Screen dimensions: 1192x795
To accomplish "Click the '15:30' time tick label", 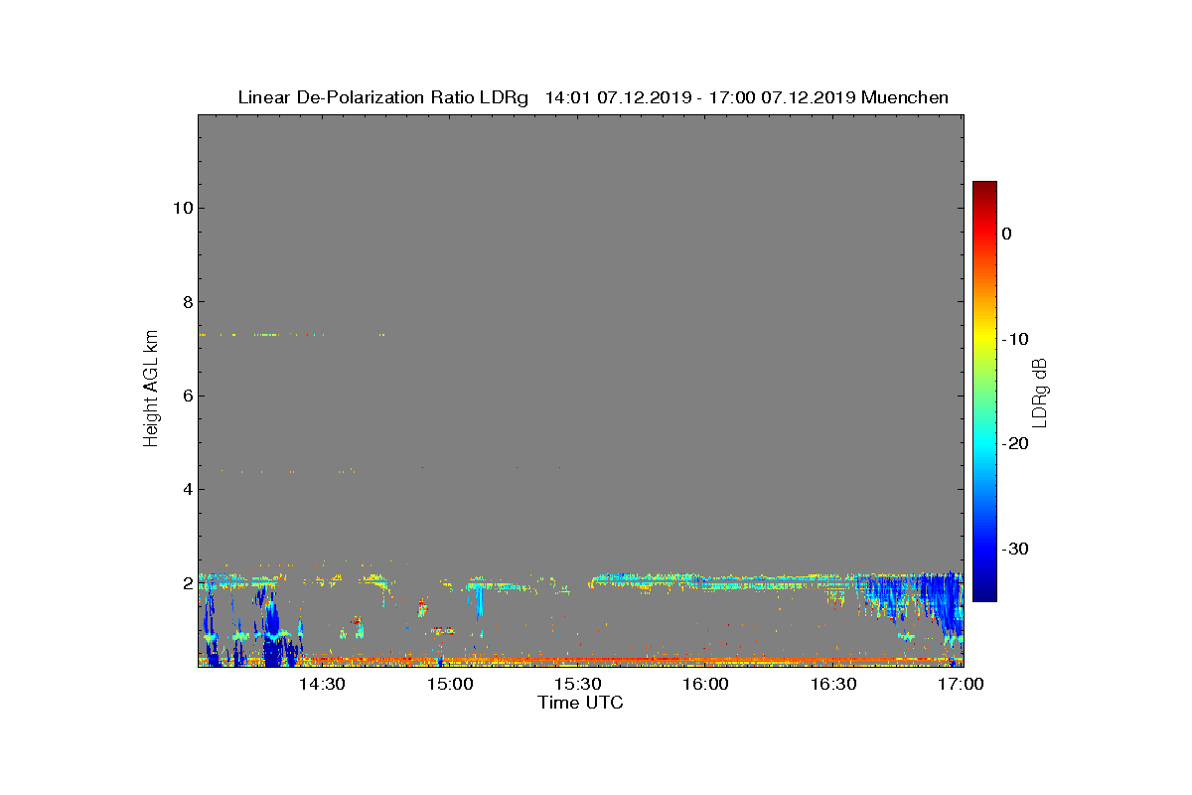I will point(578,685).
